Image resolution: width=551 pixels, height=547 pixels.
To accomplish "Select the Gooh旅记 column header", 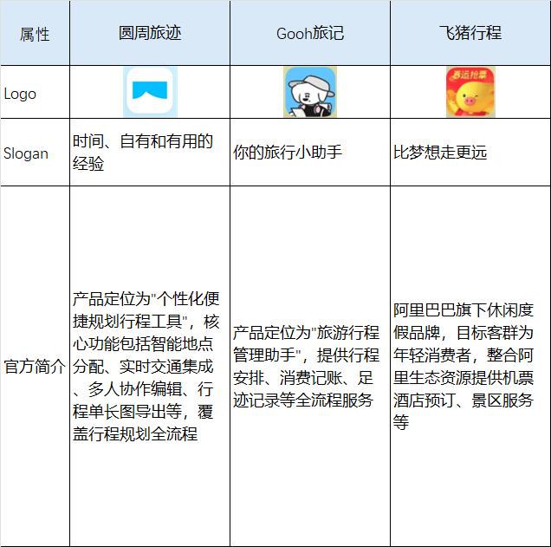I will [x=310, y=33].
